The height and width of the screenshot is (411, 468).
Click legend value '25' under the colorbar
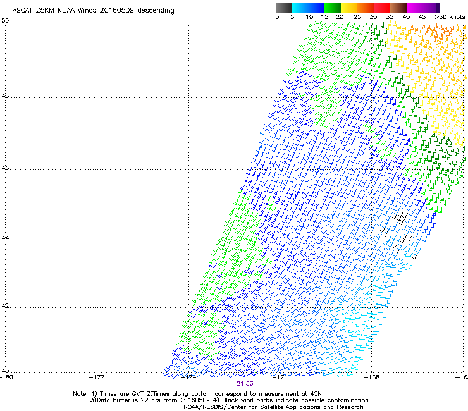coord(357,17)
